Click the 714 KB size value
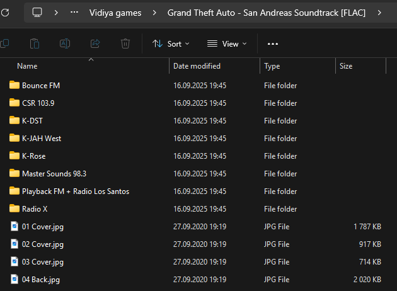Image resolution: width=397 pixels, height=291 pixels. [x=370, y=262]
